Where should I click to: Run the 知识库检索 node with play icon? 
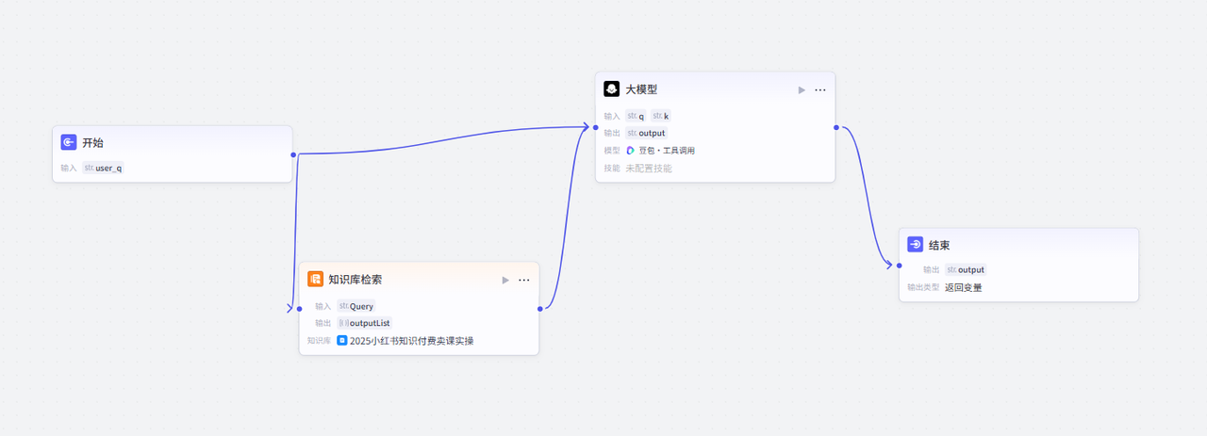point(505,280)
